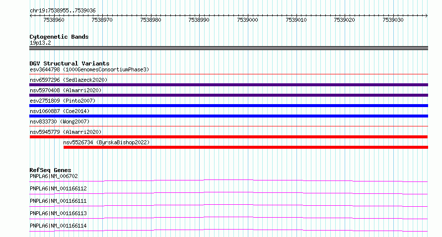
Task: Open variant esv2751809 (Pinto2007) label
Action: coord(63,101)
